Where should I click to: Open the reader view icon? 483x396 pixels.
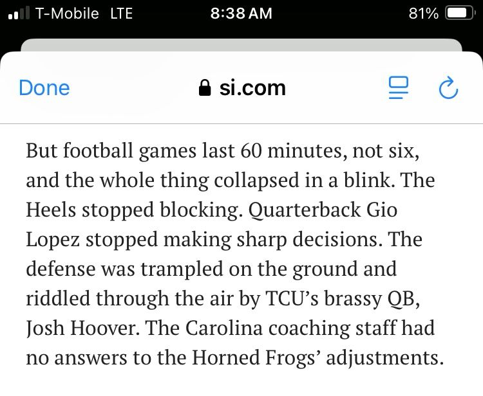(398, 87)
